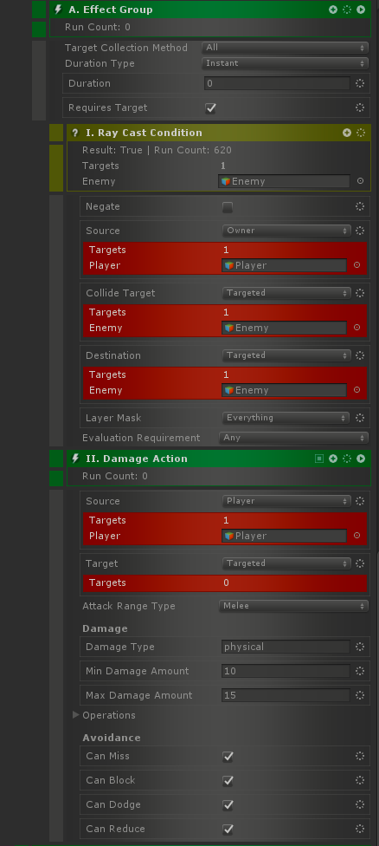This screenshot has width=379, height=846.
Task: Uncheck the Requires Target checkbox
Action: [210, 107]
